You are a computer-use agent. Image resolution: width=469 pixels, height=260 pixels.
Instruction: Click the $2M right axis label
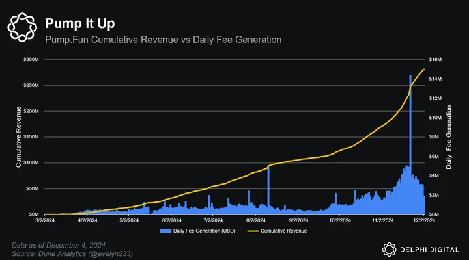click(x=434, y=195)
